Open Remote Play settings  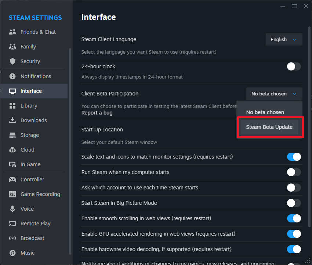pos(34,224)
